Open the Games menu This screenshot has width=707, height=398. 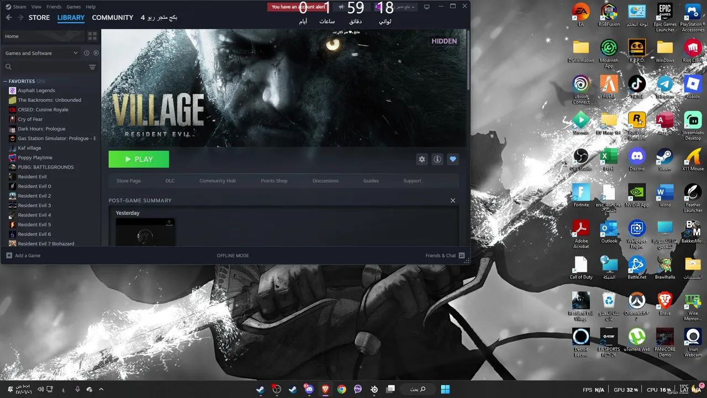73,7
